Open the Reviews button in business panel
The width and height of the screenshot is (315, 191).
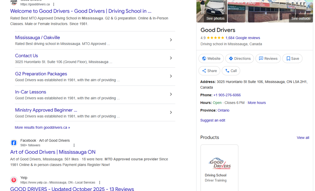coord(268,58)
